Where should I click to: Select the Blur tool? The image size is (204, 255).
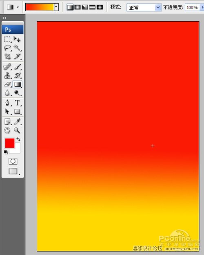tap(7, 93)
